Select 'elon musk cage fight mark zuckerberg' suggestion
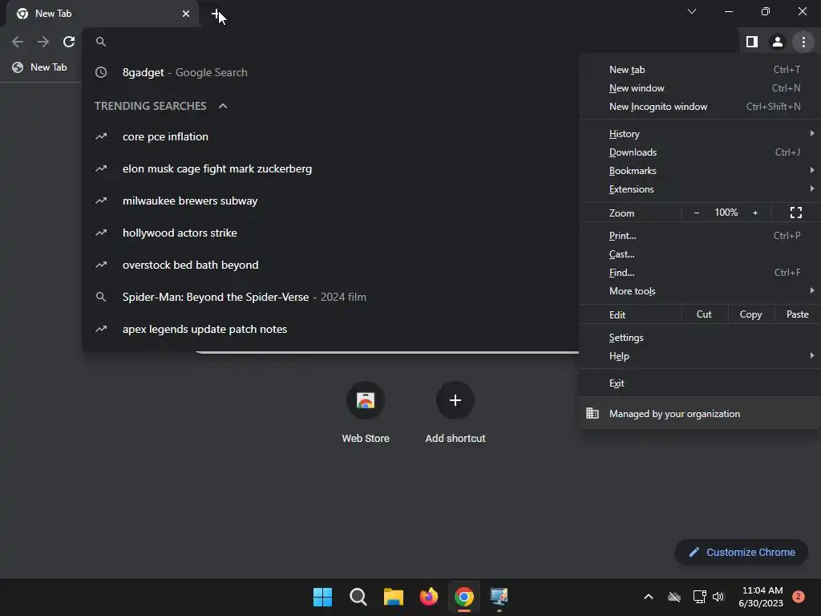 pyautogui.click(x=331, y=168)
